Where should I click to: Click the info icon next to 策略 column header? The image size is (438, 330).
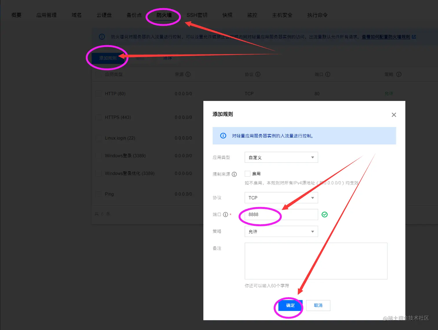tap(399, 74)
